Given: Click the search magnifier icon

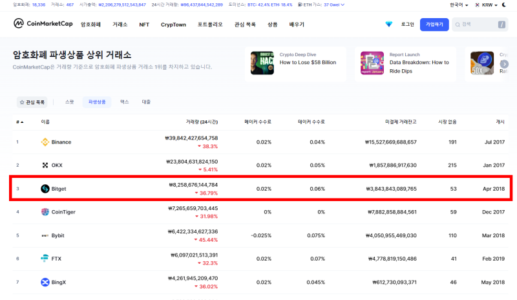Looking at the screenshot, I should (458, 25).
